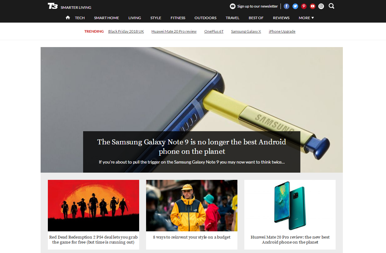The height and width of the screenshot is (253, 386).
Task: Go to the home icon in navigation
Action: point(68,18)
